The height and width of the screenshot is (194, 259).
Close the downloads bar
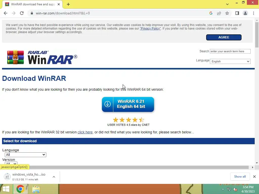[254, 177]
